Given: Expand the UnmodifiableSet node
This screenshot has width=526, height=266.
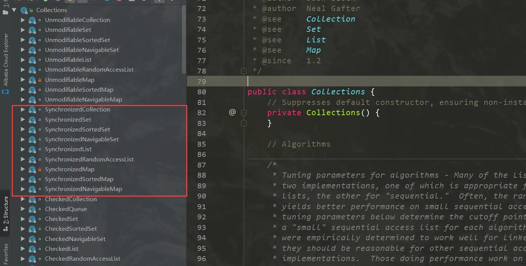Looking at the screenshot, I should pos(23,30).
